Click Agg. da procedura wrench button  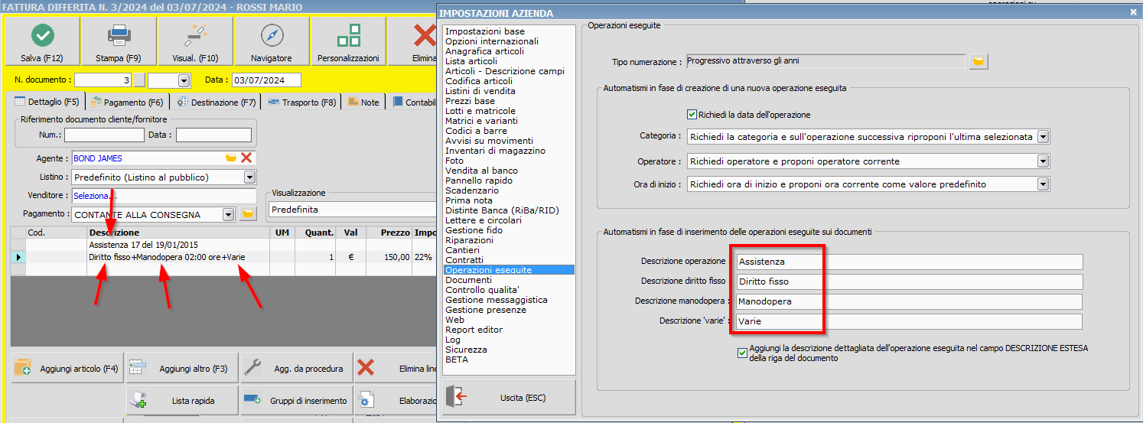(297, 368)
